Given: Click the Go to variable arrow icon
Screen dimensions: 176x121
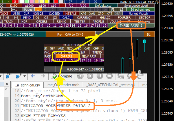Looking at the screenshot, I should (8, 76).
